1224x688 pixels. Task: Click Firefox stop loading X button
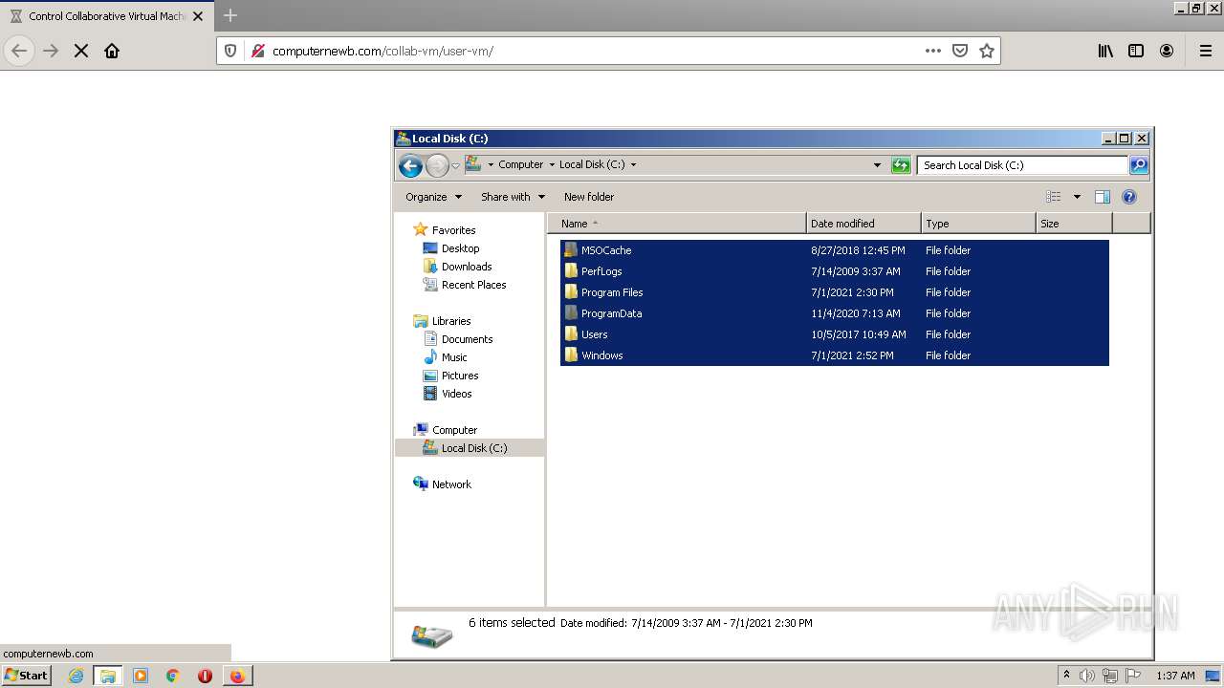click(81, 51)
